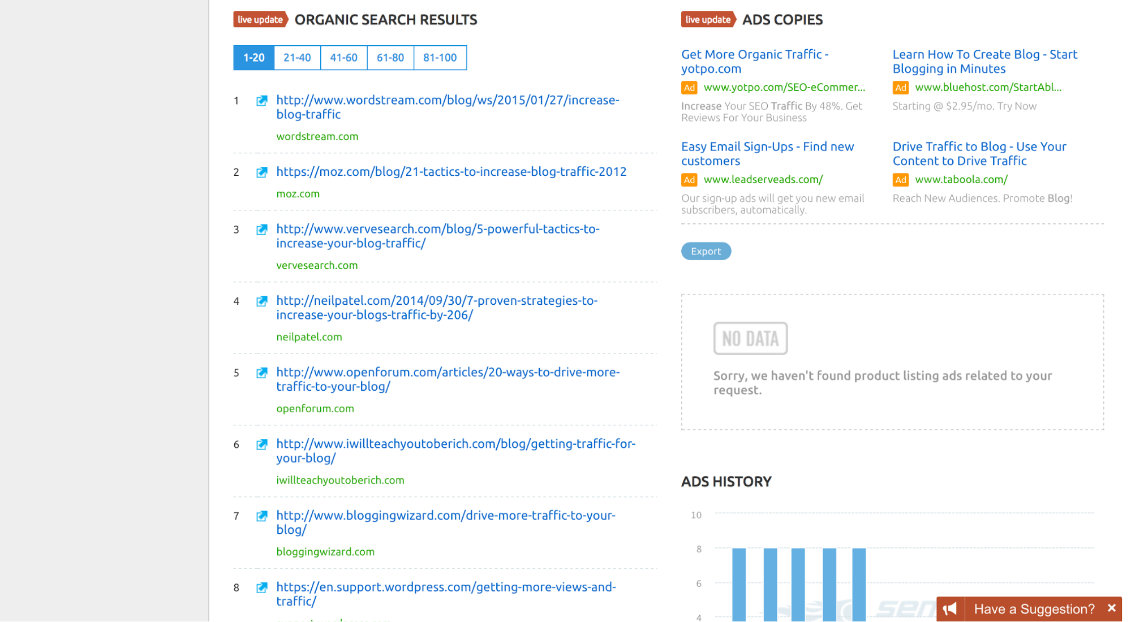1131x622 pixels.
Task: Select the 41-60 results tab
Action: click(343, 58)
